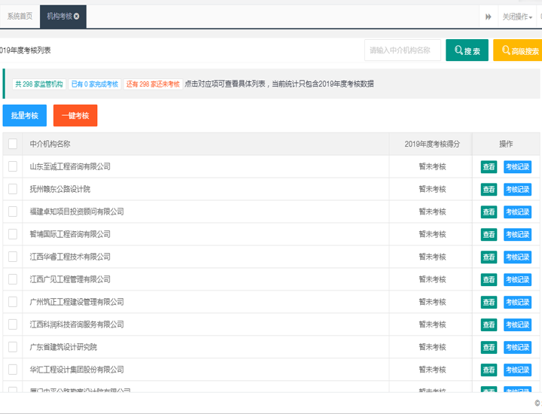This screenshot has height=414, width=542.
Task: Open 考核记录 for 广州筑正工程建设管理有限公司
Action: point(517,303)
